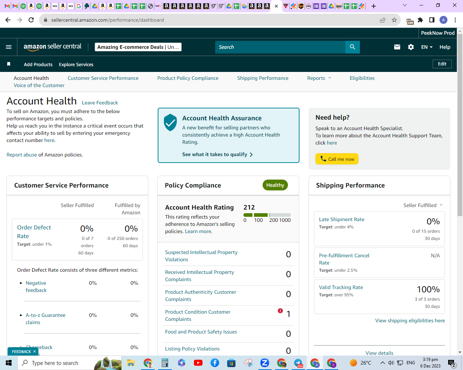
Task: Open the Report abuse link
Action: click(x=22, y=155)
